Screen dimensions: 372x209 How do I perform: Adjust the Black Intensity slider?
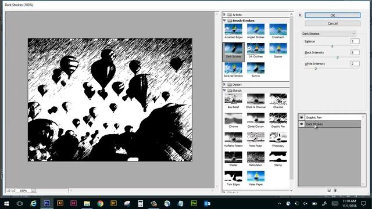(337, 57)
